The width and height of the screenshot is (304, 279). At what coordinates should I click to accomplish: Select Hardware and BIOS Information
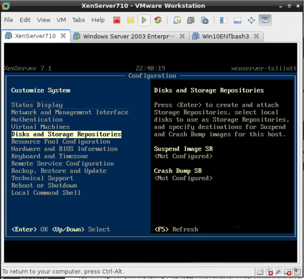point(64,149)
